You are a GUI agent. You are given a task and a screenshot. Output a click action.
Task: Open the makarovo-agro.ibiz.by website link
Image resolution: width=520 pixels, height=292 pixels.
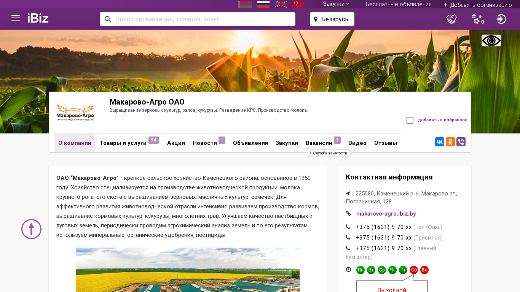(x=386, y=214)
